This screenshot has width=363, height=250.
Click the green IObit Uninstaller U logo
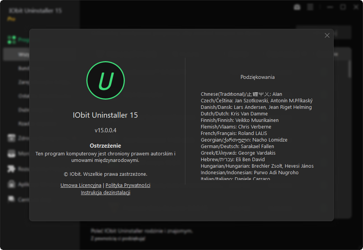(106, 80)
